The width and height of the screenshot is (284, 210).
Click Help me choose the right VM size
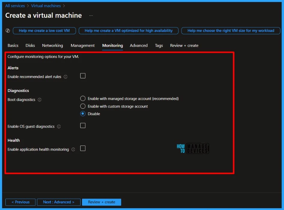(231, 31)
